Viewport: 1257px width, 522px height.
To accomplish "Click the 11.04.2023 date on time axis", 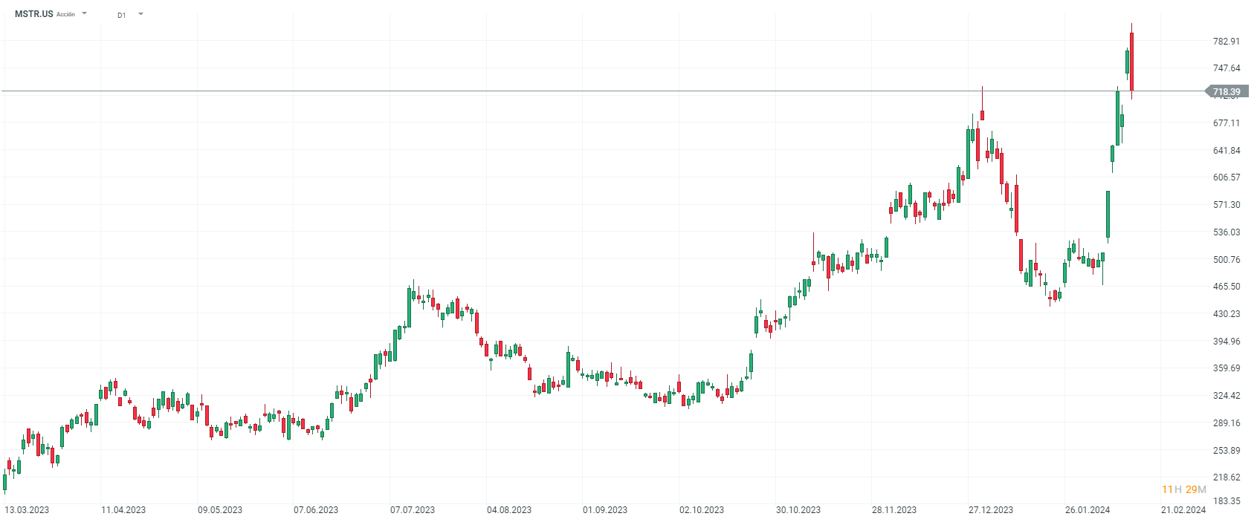I will (123, 510).
